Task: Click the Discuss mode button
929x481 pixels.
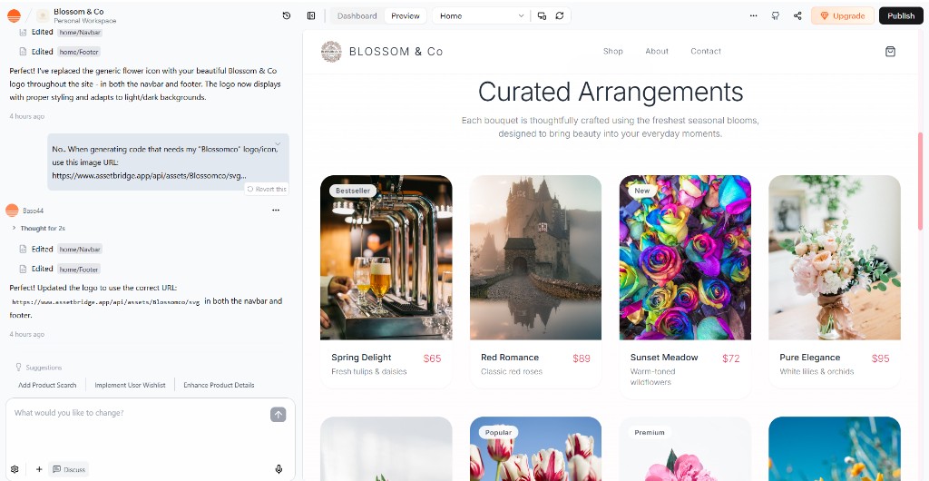Action: tap(69, 469)
